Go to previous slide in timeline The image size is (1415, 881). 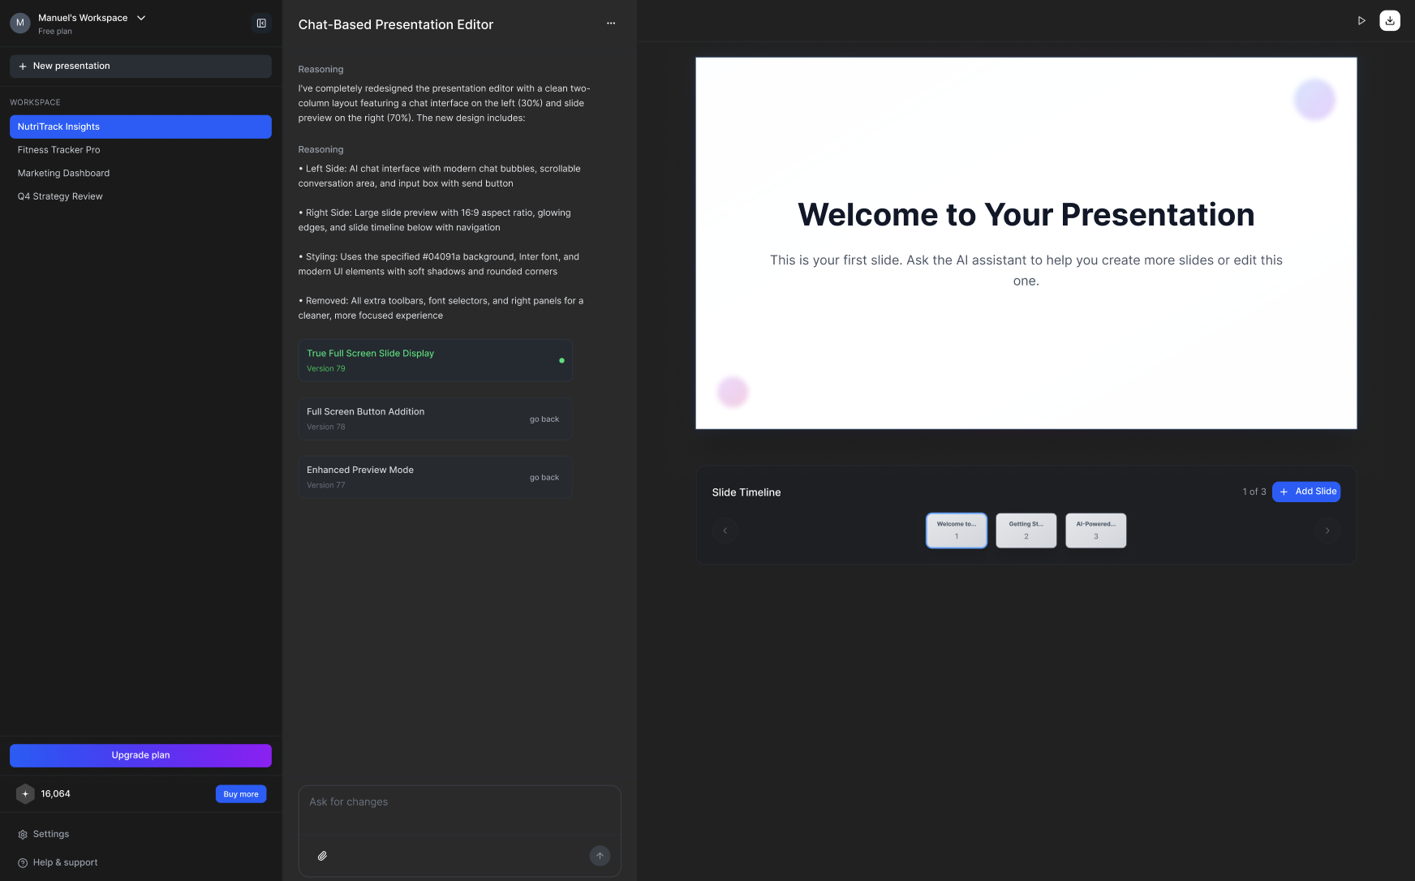click(x=725, y=531)
